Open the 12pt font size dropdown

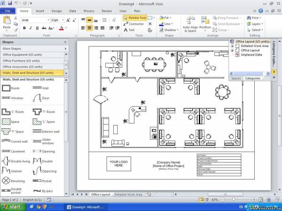pyautogui.click(x=63, y=20)
